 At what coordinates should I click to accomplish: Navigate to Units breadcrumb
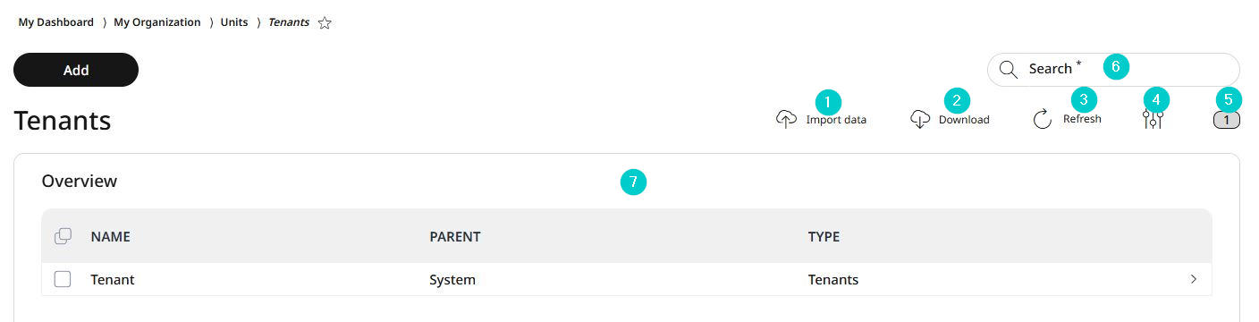pos(234,22)
